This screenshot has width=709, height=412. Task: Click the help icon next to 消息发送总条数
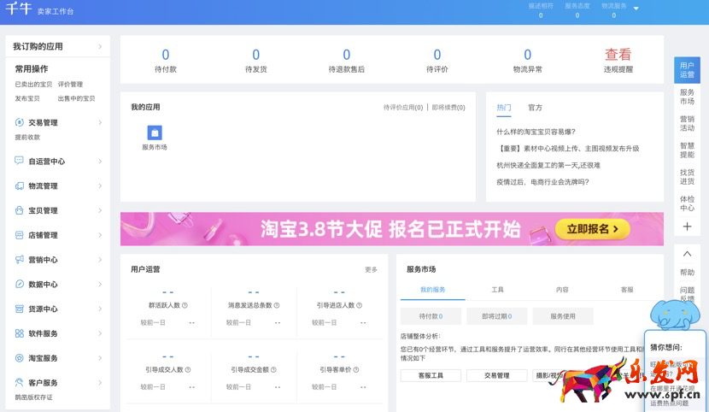point(277,305)
